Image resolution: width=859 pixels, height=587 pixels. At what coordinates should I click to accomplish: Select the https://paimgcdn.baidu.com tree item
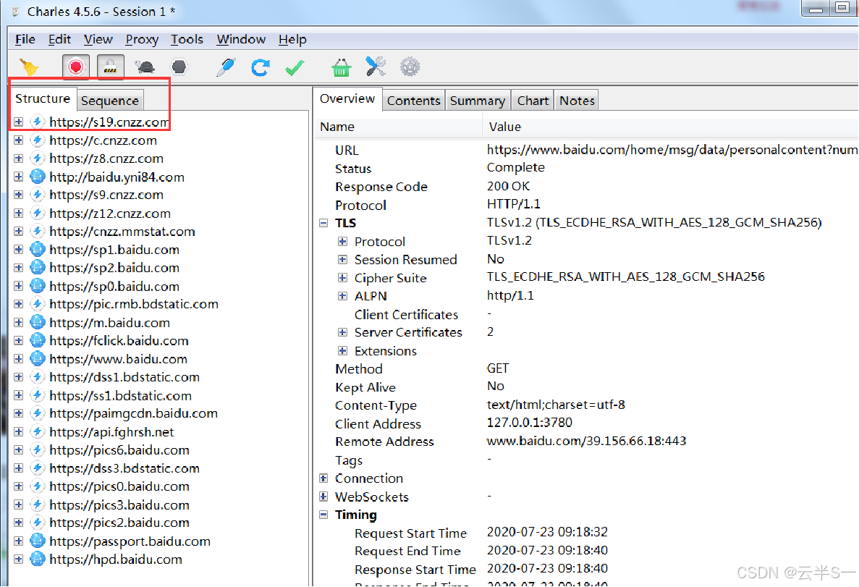point(134,414)
